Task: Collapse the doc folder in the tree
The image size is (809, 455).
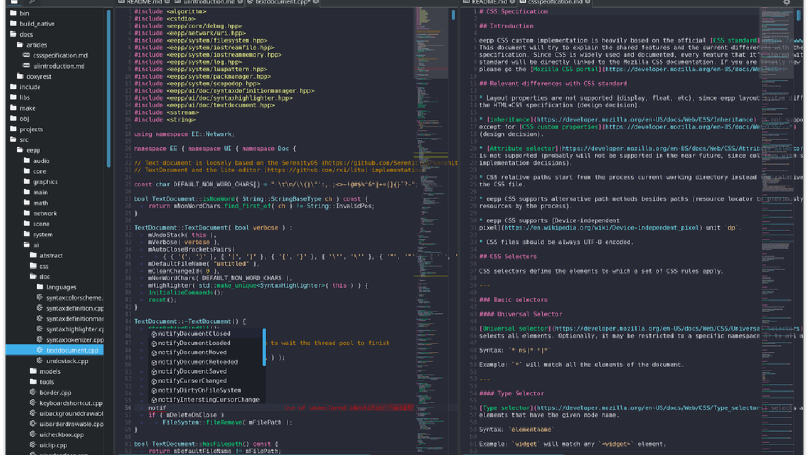Action: (x=33, y=276)
